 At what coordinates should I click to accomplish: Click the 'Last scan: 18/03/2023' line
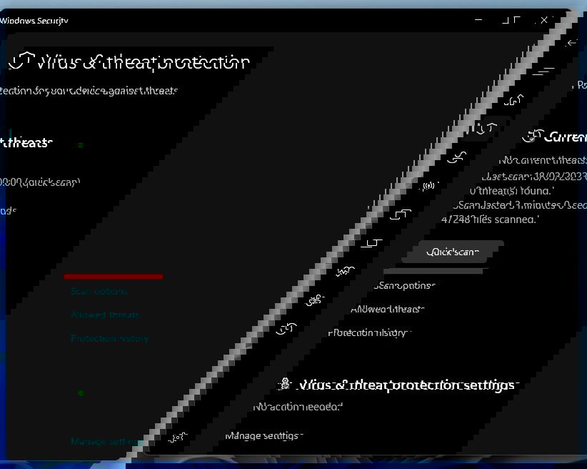coord(534,176)
